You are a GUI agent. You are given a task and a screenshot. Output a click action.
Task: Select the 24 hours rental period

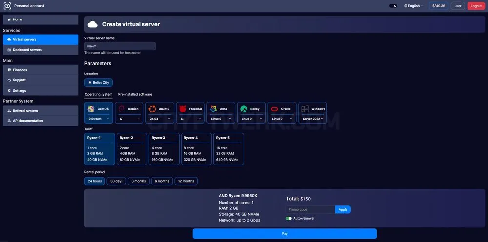coord(95,181)
